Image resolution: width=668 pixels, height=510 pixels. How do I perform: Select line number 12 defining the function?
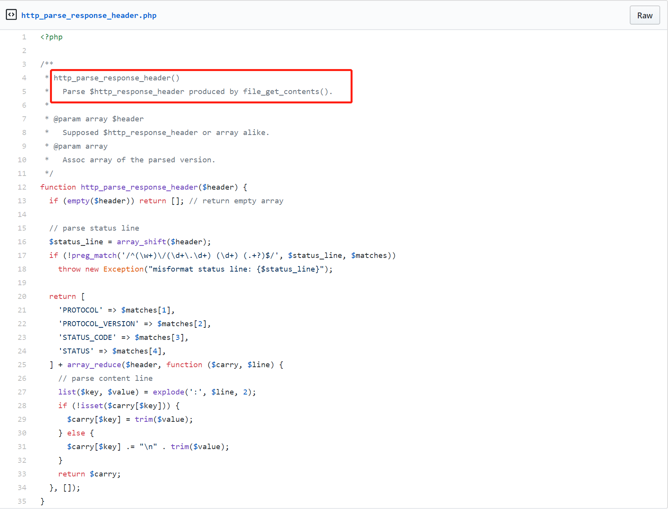tap(22, 187)
